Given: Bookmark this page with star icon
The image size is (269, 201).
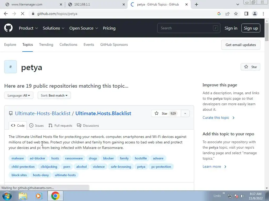Looking at the screenshot, I should click(236, 14).
